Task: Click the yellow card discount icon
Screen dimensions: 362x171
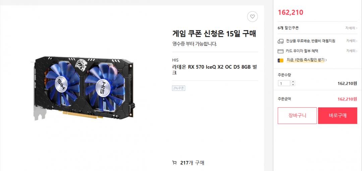Action: click(280, 60)
